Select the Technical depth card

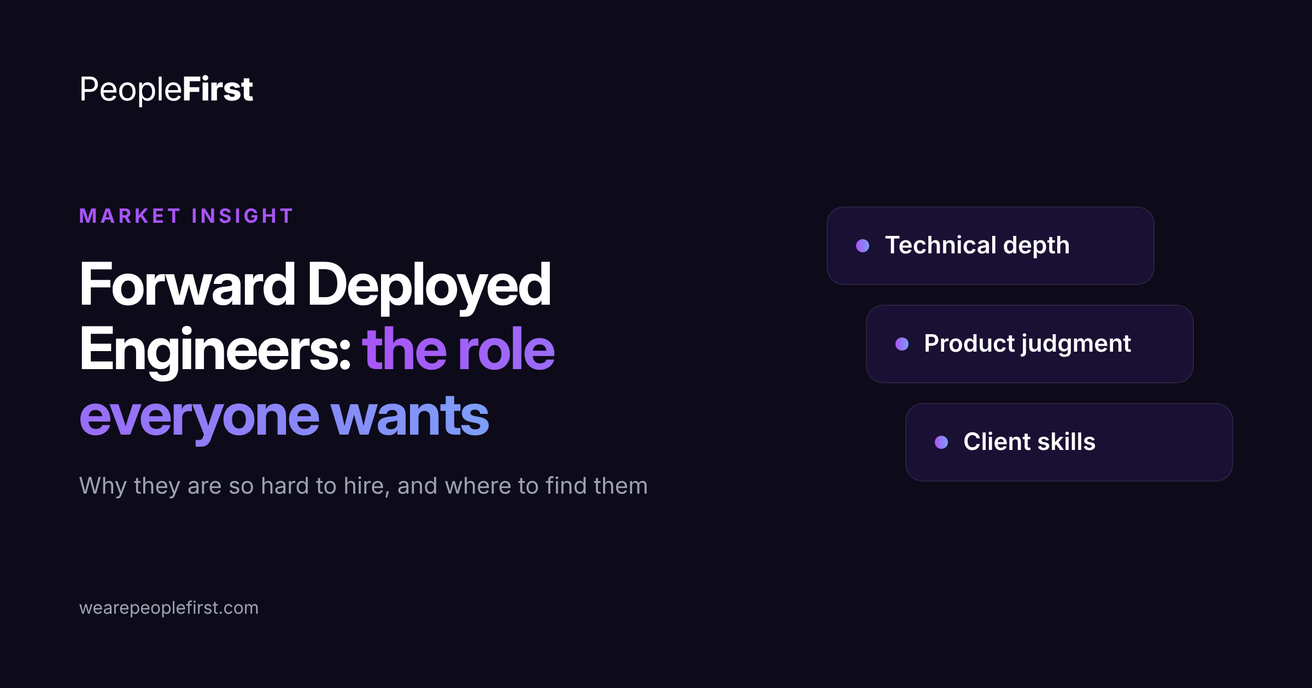pyautogui.click(x=990, y=246)
